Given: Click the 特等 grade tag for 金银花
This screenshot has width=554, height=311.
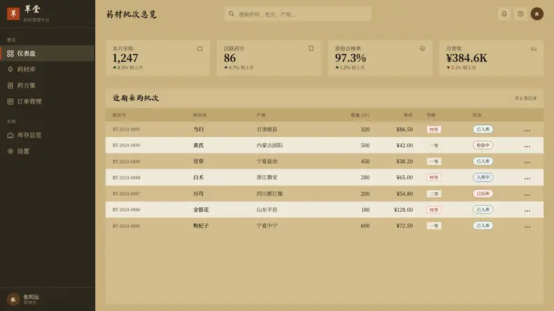Looking at the screenshot, I should pos(434,210).
